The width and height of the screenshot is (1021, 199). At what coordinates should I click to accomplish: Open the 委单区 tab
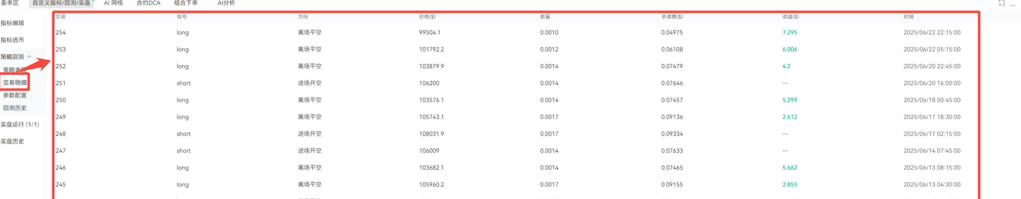pos(10,3)
